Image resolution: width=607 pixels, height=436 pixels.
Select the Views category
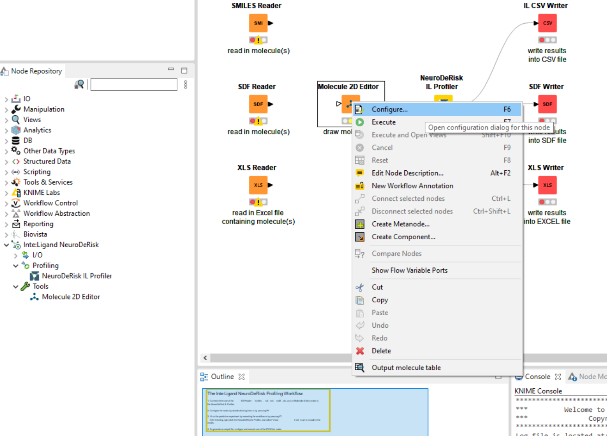(32, 119)
